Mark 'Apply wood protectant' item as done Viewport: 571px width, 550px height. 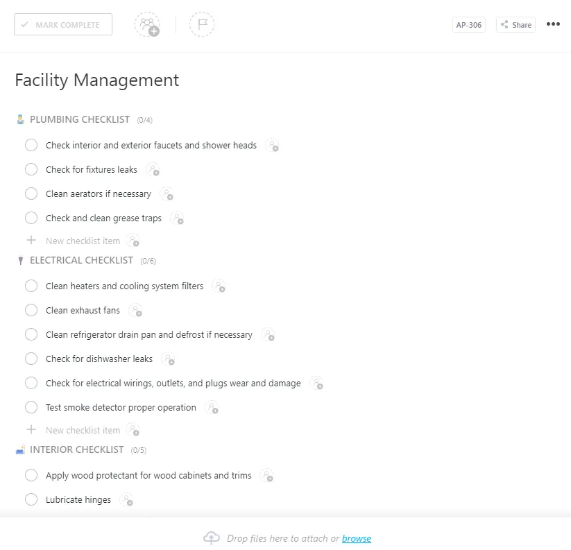click(31, 475)
